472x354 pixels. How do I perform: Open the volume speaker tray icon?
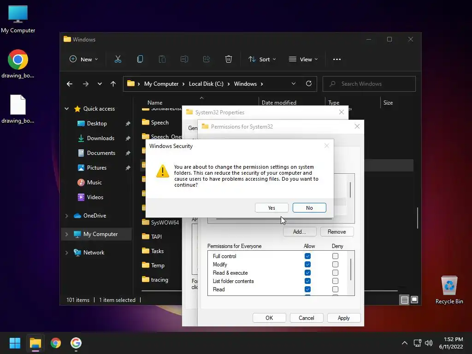429,343
